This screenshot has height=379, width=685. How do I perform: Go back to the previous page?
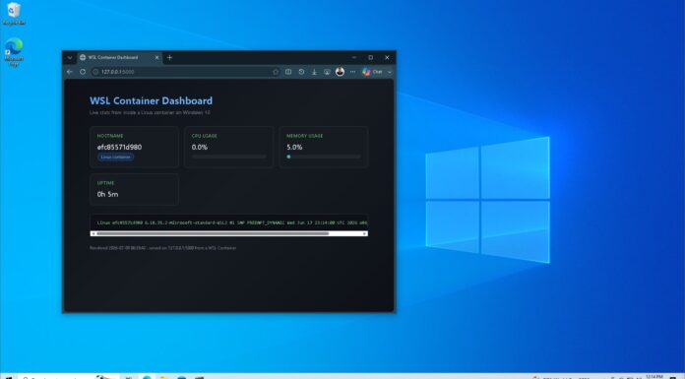(x=70, y=72)
